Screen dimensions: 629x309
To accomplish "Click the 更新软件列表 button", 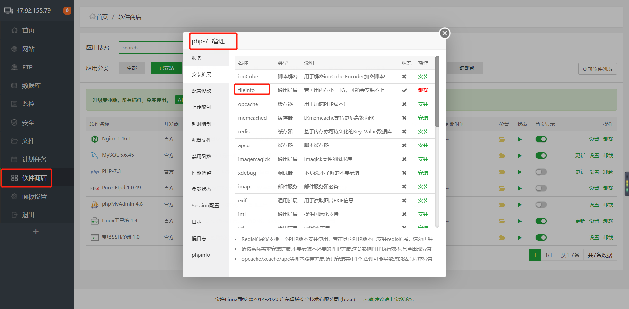I will (597, 68).
